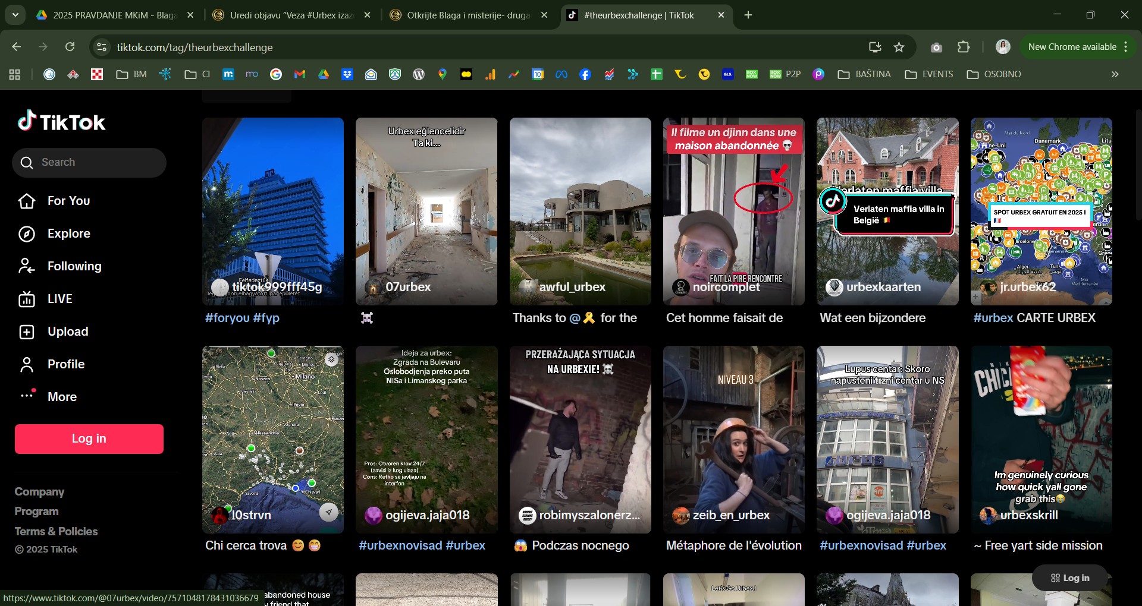The height and width of the screenshot is (606, 1142).
Task: Open the awful_urbex video thumbnail
Action: point(580,211)
